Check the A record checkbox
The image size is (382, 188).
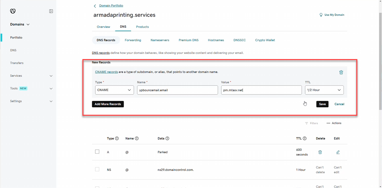point(97,152)
